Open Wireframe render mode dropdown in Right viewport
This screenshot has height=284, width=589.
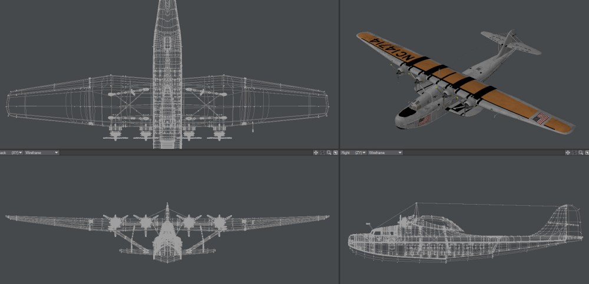pos(385,153)
